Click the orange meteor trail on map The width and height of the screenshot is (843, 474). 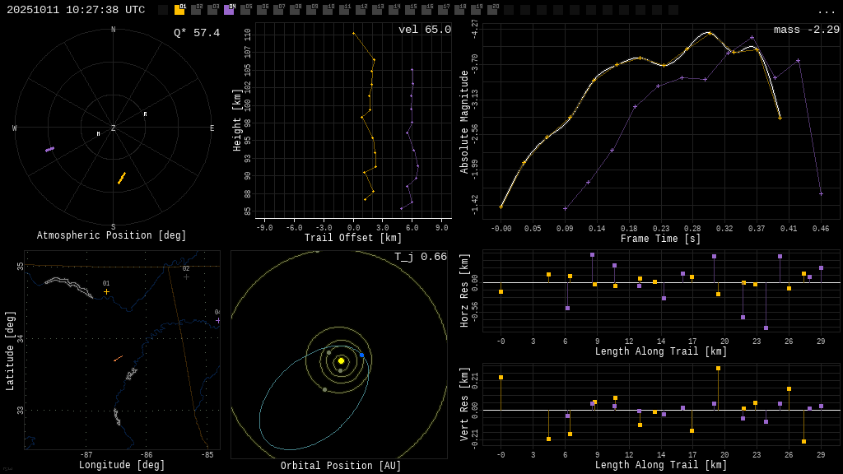tap(118, 358)
